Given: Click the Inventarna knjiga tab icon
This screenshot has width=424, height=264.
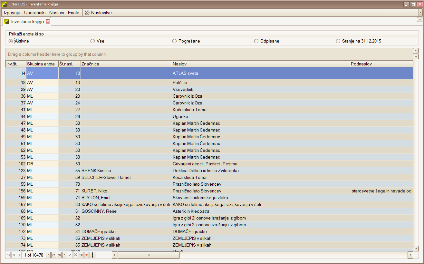Looking at the screenshot, I should pos(7,22).
